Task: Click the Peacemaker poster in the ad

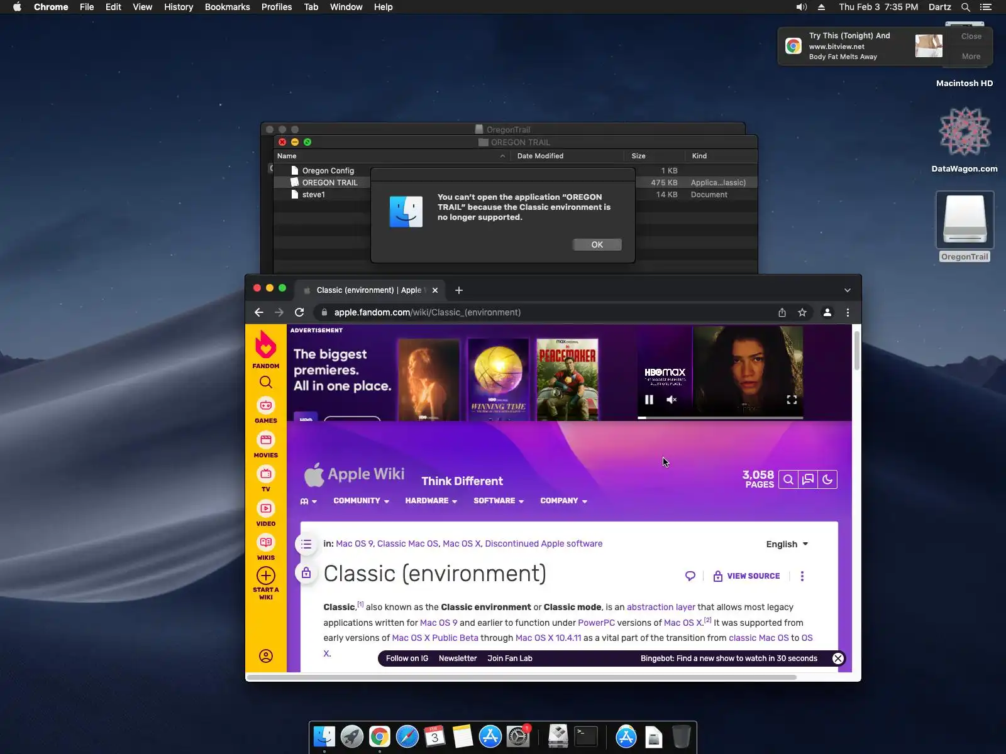Action: 567,380
